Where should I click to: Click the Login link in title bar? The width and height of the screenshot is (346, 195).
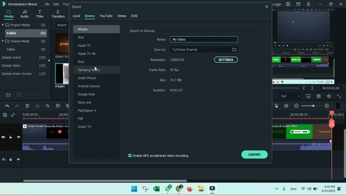tap(277, 4)
